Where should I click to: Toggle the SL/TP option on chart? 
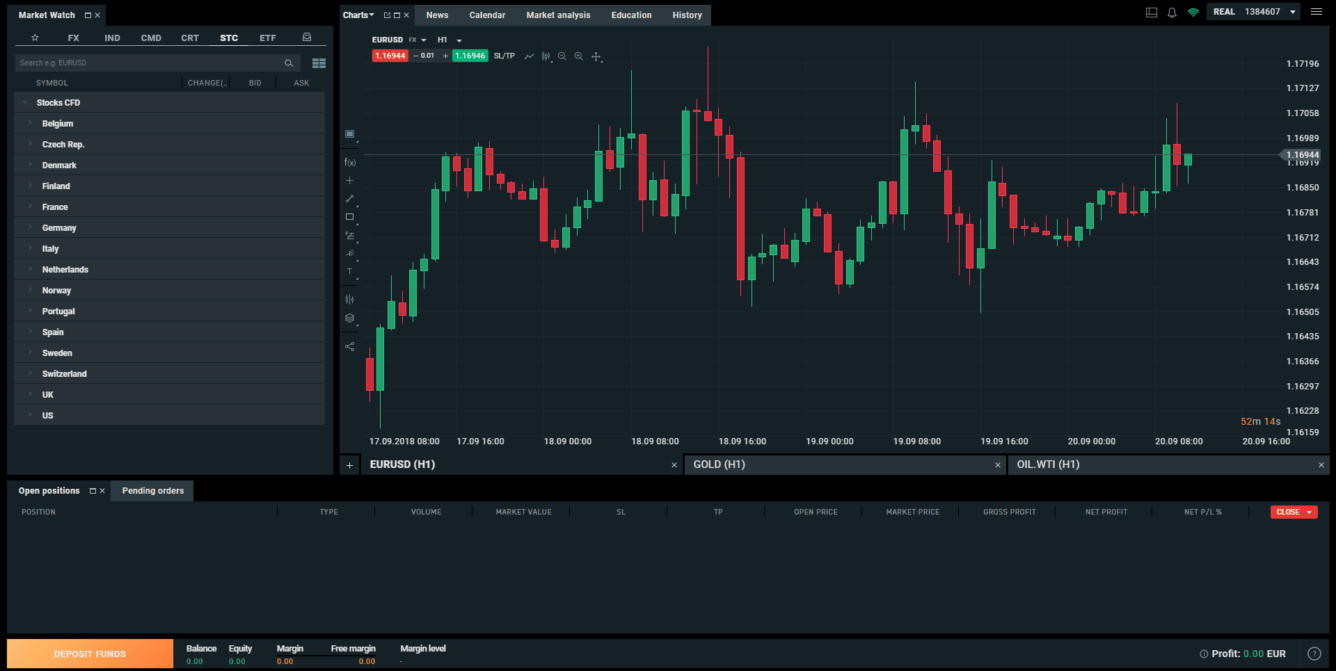coord(504,56)
